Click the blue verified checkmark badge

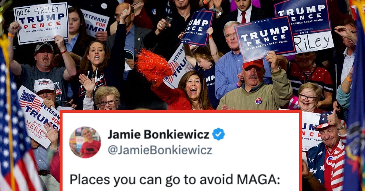218,134
